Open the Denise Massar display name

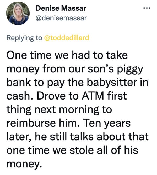pos(61,8)
